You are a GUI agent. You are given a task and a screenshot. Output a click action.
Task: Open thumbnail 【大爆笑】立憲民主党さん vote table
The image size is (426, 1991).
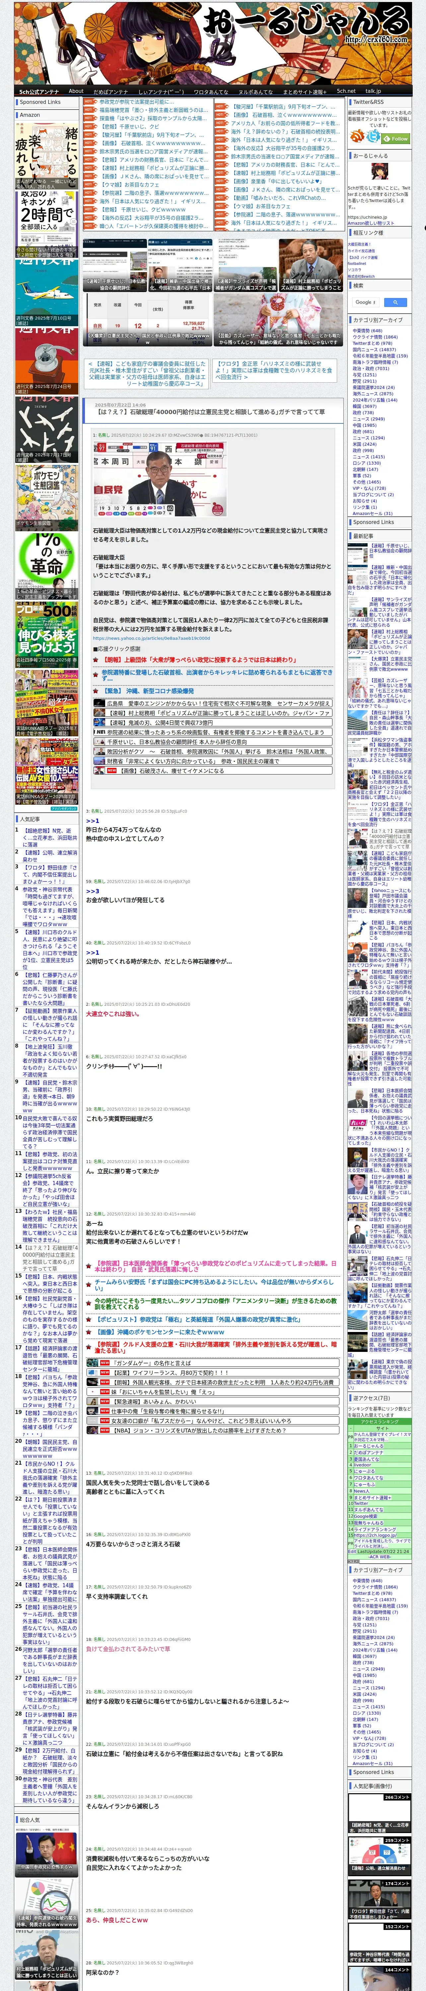[x=147, y=319]
